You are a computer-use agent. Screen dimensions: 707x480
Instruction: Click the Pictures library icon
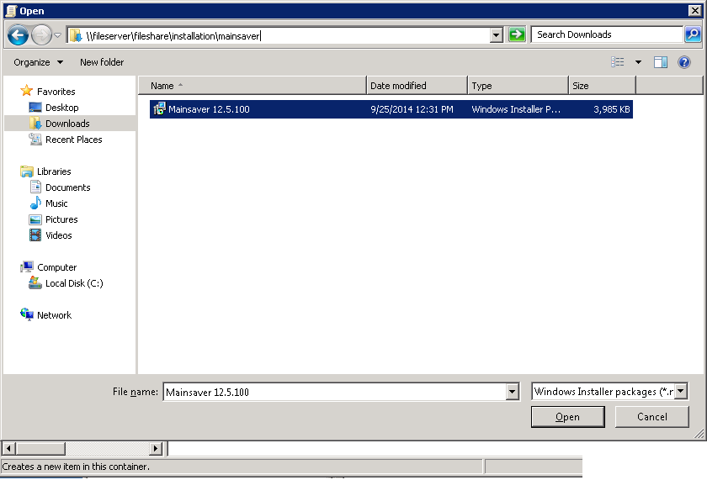click(x=35, y=219)
